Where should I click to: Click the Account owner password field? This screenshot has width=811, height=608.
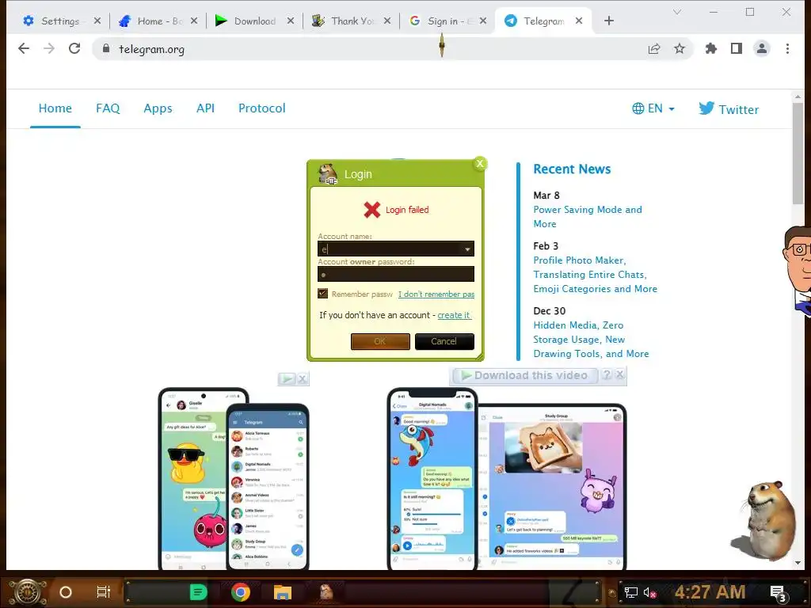click(396, 274)
